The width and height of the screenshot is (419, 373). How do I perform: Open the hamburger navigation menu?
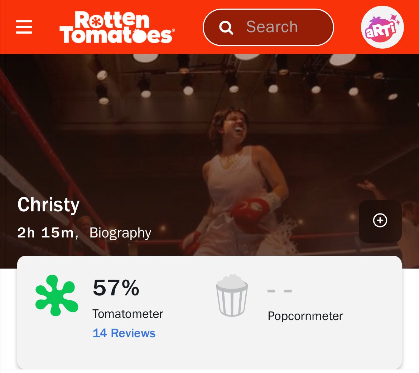(24, 27)
